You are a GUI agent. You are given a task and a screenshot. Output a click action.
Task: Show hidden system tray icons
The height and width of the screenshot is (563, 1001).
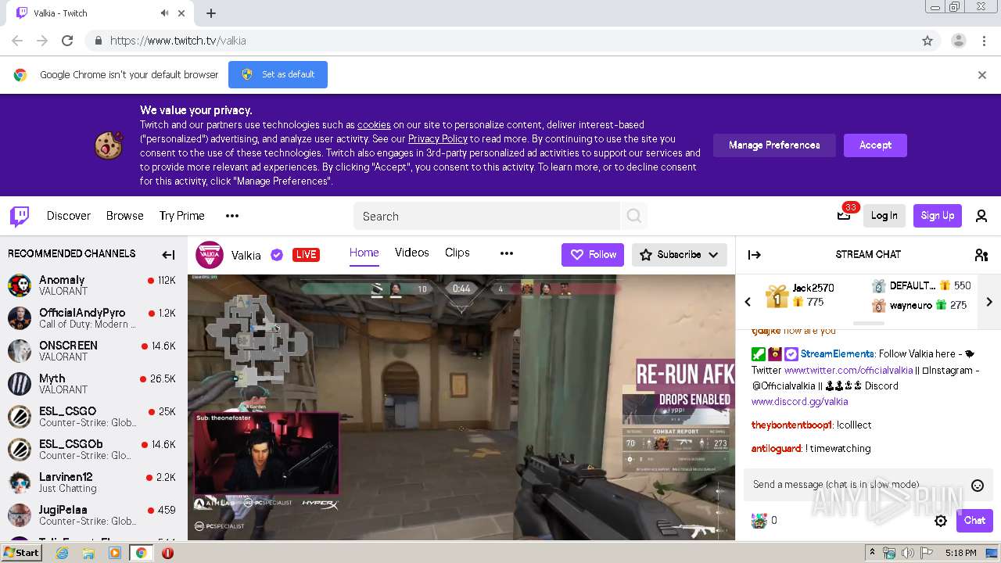(872, 553)
